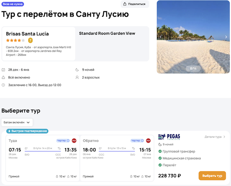Click the 8/14 photo counter
This screenshot has width=231, height=186.
click(x=193, y=68)
